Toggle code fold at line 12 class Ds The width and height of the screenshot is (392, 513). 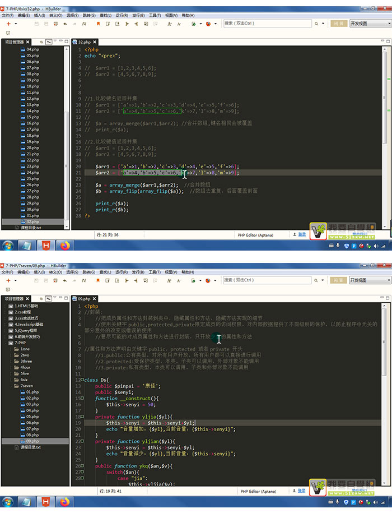[82, 380]
